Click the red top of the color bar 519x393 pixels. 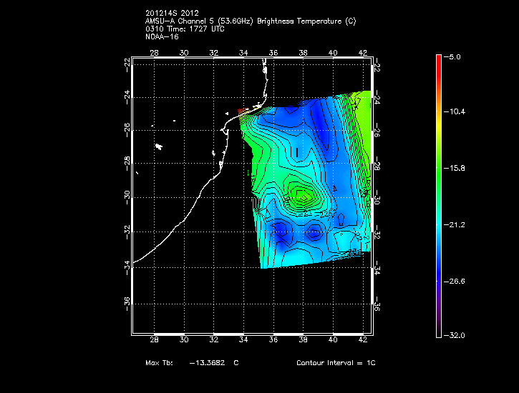438,60
